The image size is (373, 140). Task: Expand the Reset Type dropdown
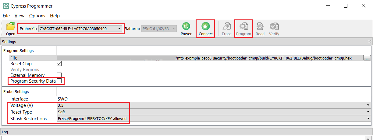pyautogui.click(x=214, y=112)
